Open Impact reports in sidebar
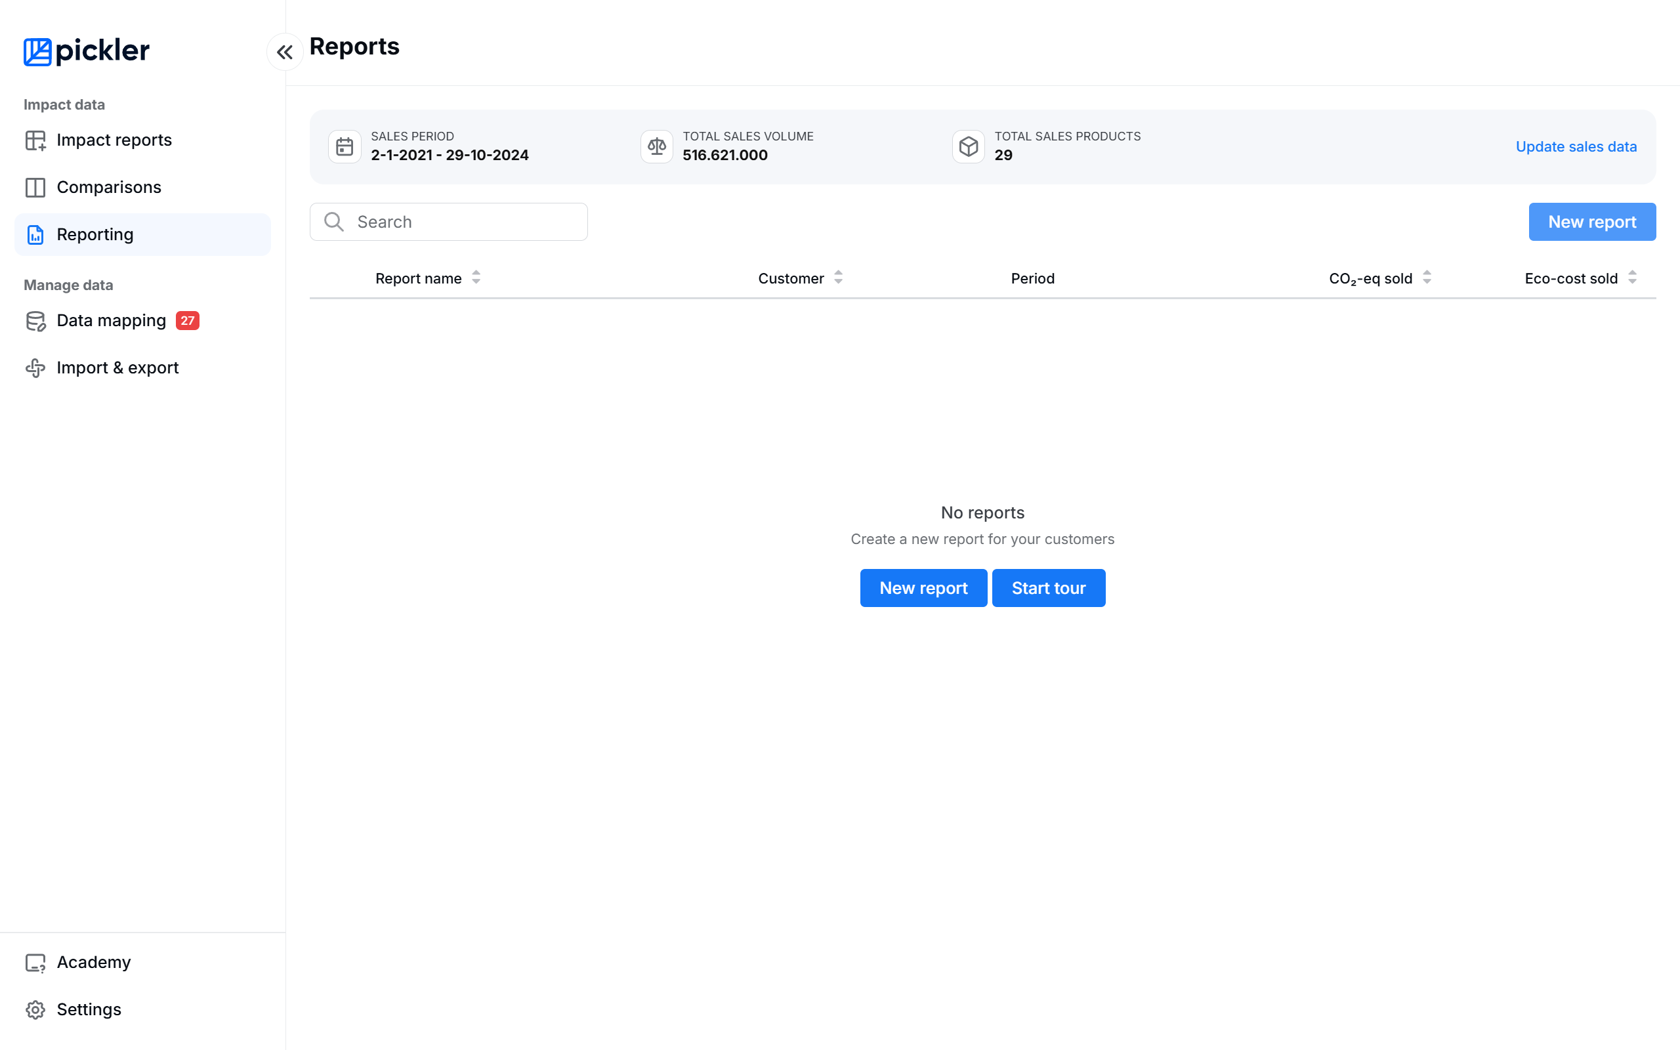 click(114, 140)
